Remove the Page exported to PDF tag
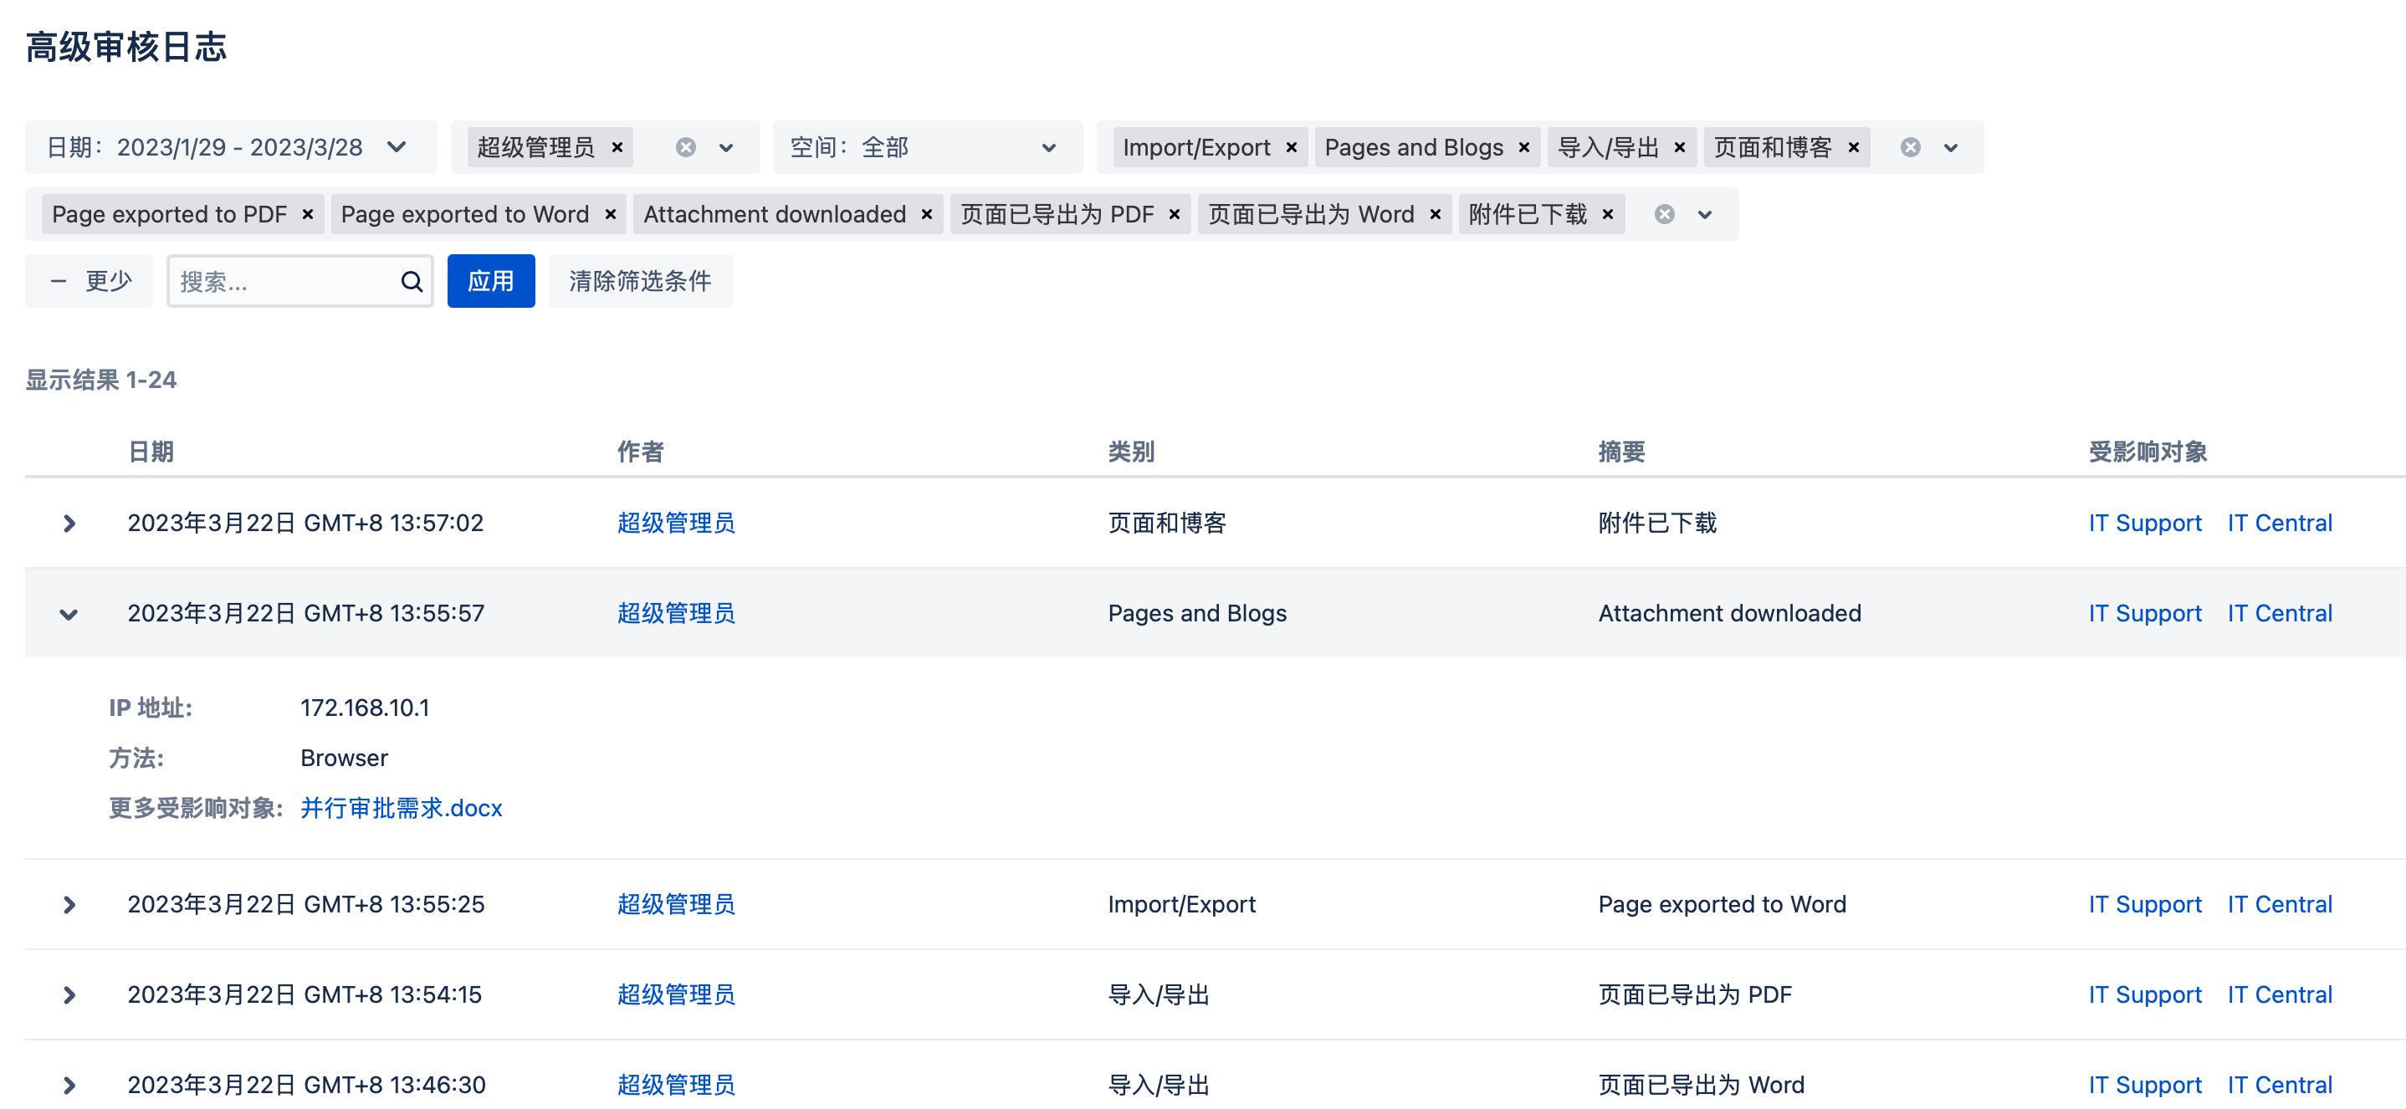 [307, 215]
